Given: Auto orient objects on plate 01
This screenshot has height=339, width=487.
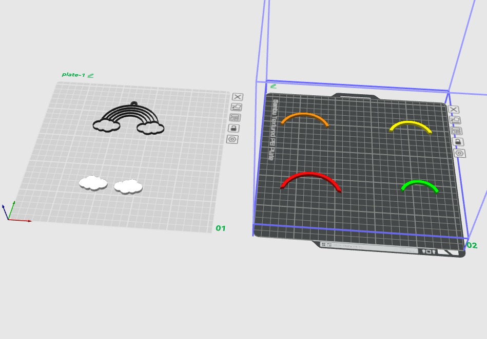Looking at the screenshot, I should tap(237, 107).
